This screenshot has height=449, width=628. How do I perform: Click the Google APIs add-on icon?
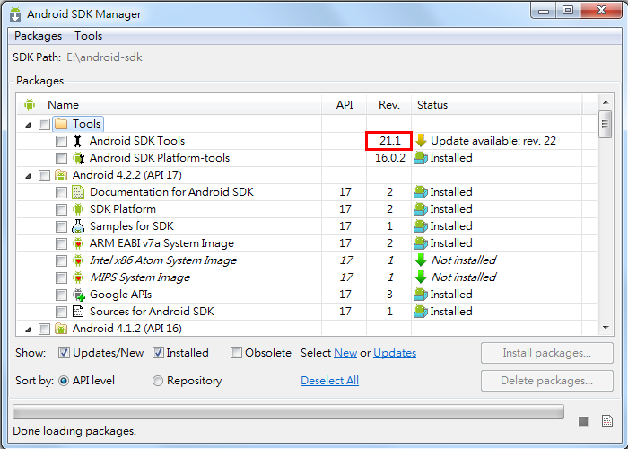point(79,295)
